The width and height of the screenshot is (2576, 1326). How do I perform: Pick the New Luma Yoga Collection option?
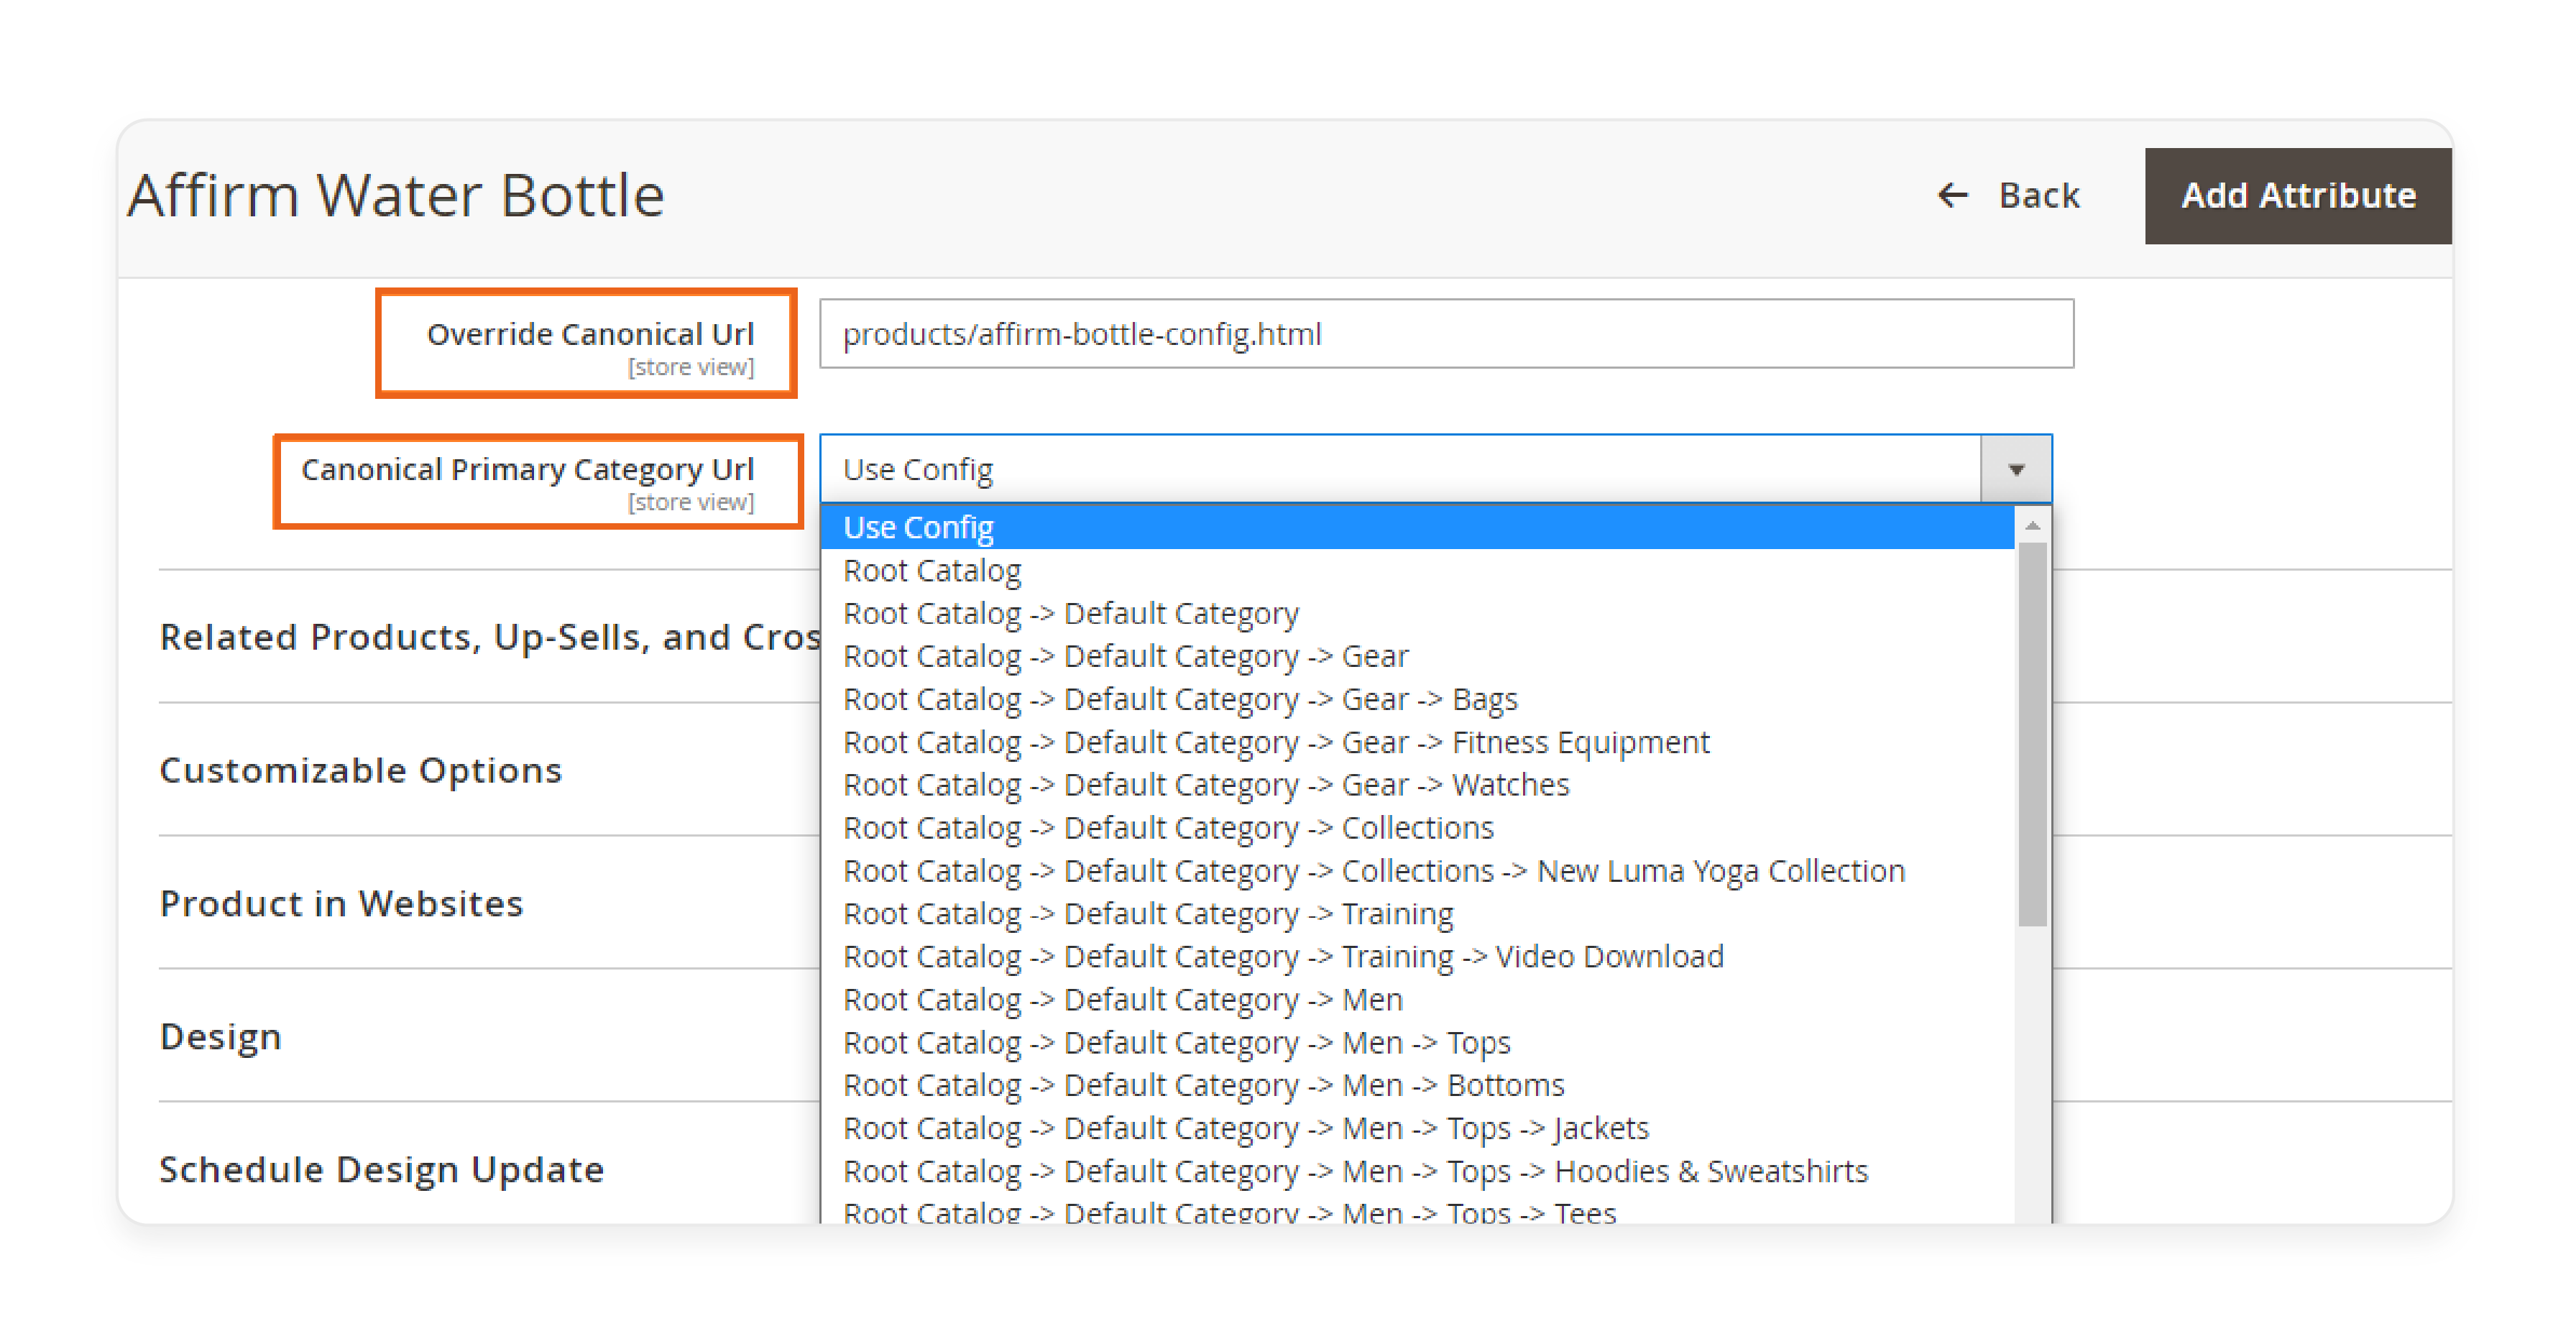(x=1417, y=871)
